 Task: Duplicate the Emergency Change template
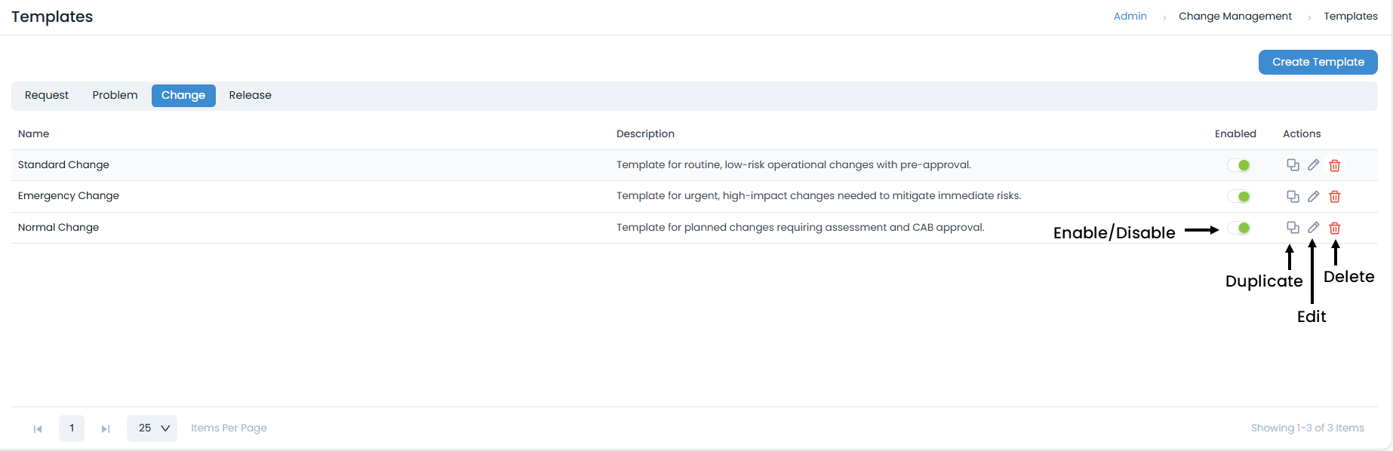tap(1293, 196)
